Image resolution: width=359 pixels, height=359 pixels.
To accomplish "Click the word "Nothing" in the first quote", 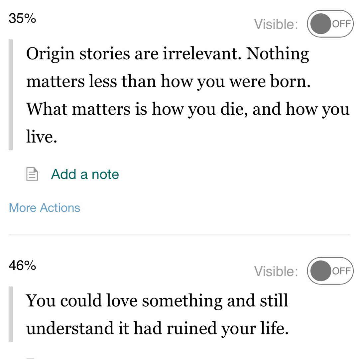I will pos(278,54).
